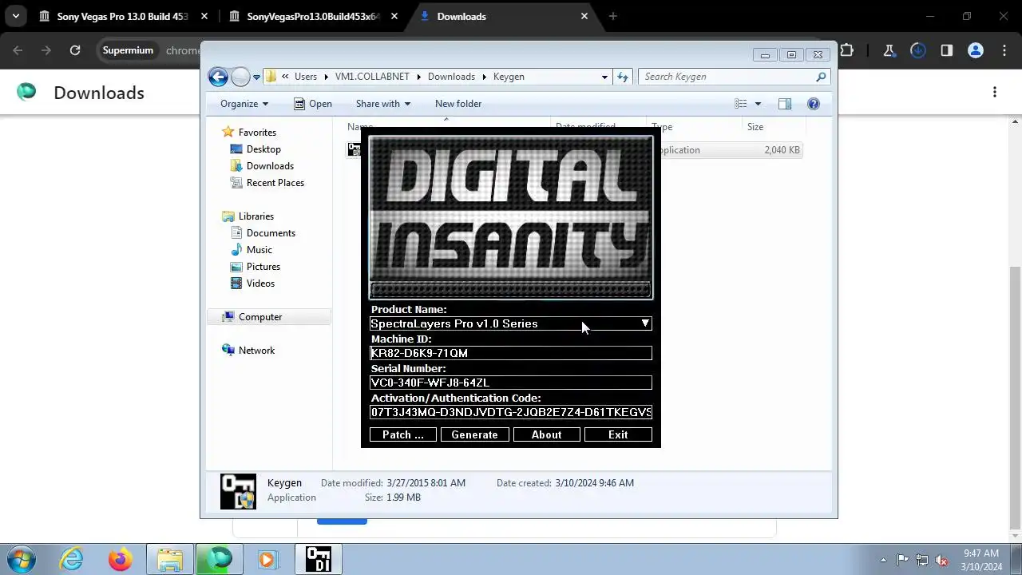
Task: Open the browser labs flask icon
Action: pos(889,50)
